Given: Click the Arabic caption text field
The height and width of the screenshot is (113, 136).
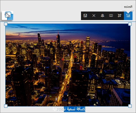Looking at the screenshot, I should tap(69, 109).
